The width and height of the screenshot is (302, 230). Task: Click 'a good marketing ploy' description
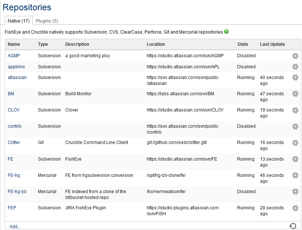click(88, 56)
